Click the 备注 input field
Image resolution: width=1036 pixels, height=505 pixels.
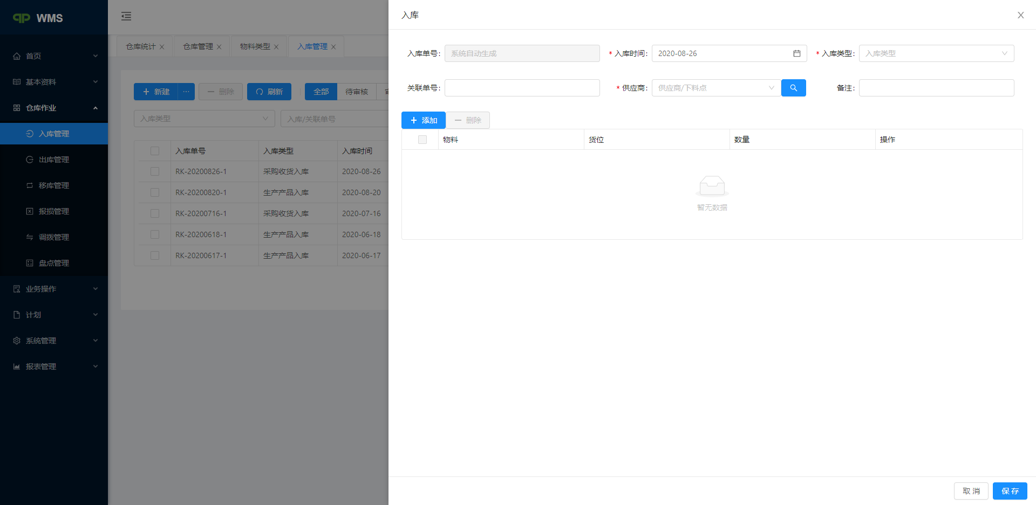point(936,88)
